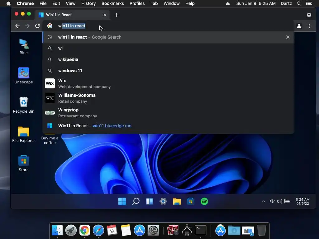Select the 'wi' search suggestion

coord(168,48)
